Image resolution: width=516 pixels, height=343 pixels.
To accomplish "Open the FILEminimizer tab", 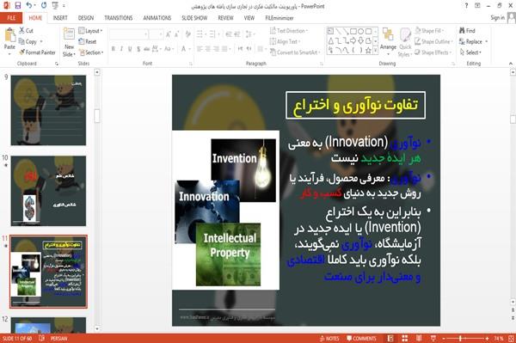I will (x=279, y=18).
